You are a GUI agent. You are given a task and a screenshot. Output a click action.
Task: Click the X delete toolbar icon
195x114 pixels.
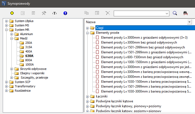pyautogui.click(x=107, y=13)
